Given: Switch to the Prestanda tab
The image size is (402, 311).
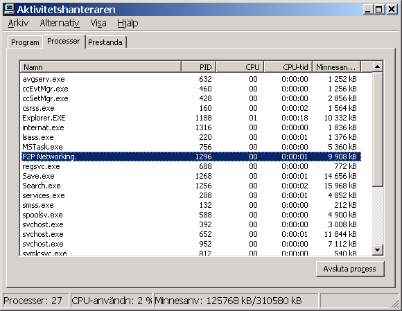Looking at the screenshot, I should 105,42.
